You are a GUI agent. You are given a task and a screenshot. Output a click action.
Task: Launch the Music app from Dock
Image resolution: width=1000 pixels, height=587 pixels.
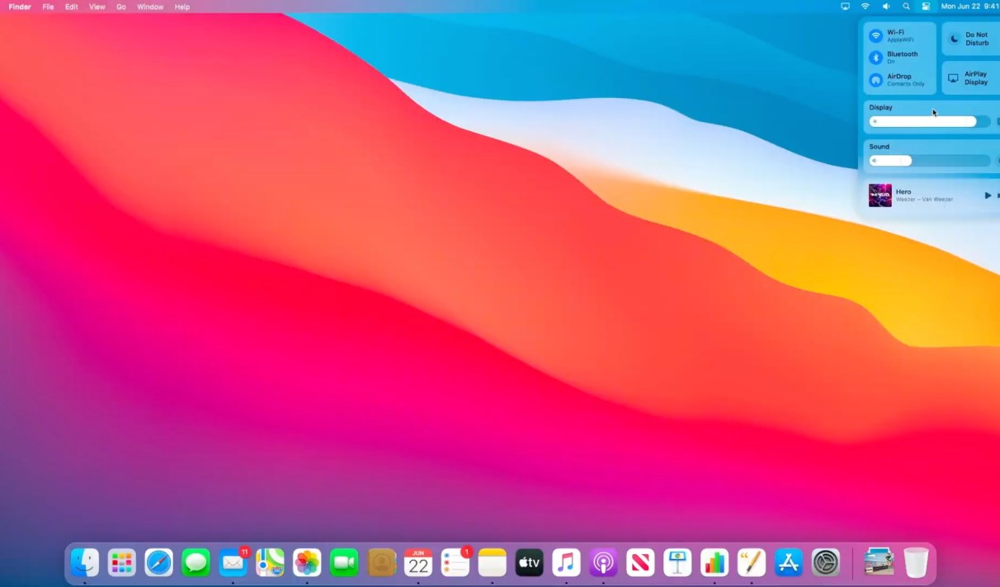click(566, 563)
